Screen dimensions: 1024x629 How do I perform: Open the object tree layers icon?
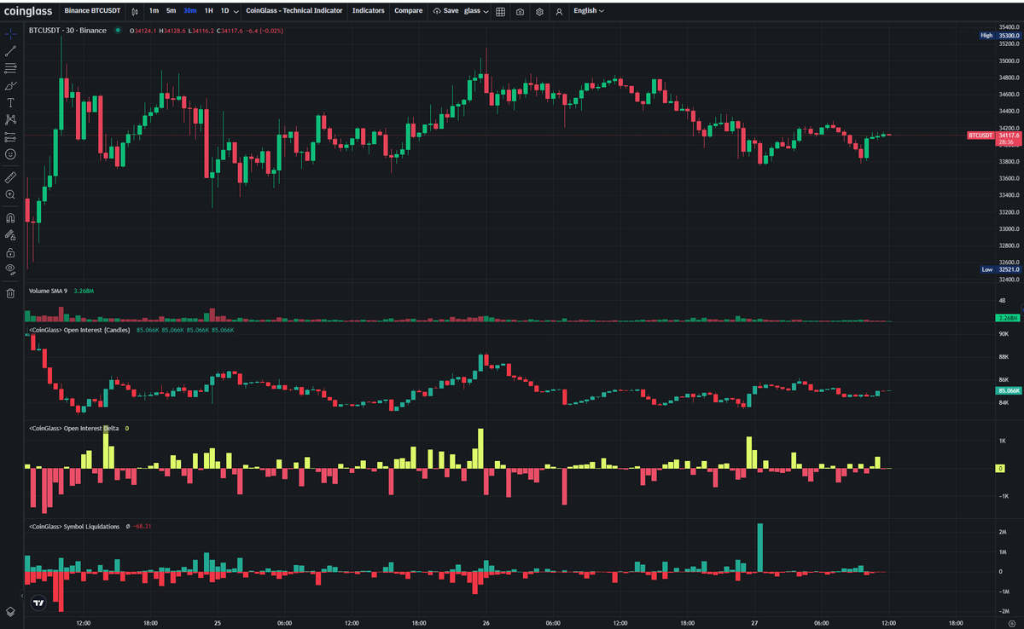10,611
